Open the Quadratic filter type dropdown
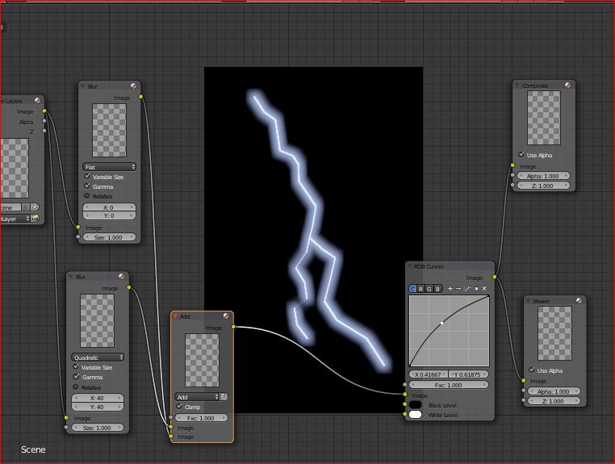615x464 pixels. pyautogui.click(x=98, y=357)
